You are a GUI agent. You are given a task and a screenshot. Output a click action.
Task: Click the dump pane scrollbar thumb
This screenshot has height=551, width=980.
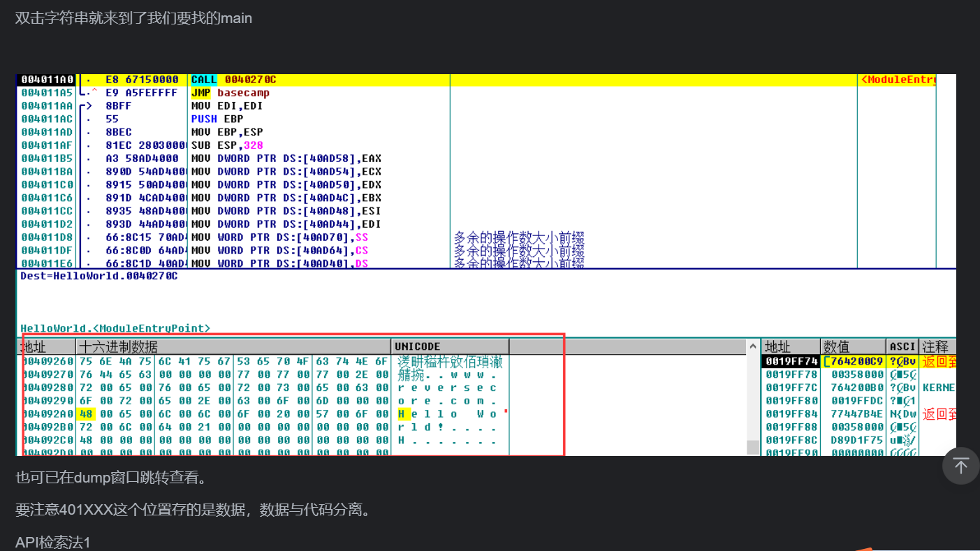753,447
